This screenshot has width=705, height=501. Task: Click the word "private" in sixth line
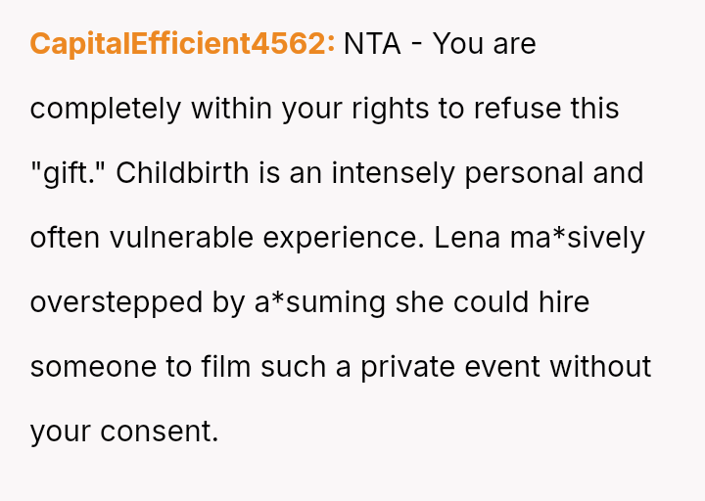[407, 368]
